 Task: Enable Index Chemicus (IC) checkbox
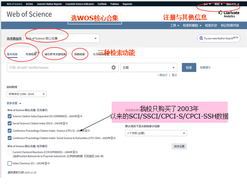9,163
